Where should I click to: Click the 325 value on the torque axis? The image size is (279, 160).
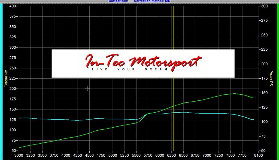(x=13, y=37)
